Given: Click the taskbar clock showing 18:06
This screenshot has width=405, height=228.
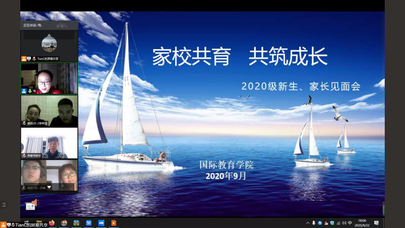Looking at the screenshot, I should click(x=362, y=222).
